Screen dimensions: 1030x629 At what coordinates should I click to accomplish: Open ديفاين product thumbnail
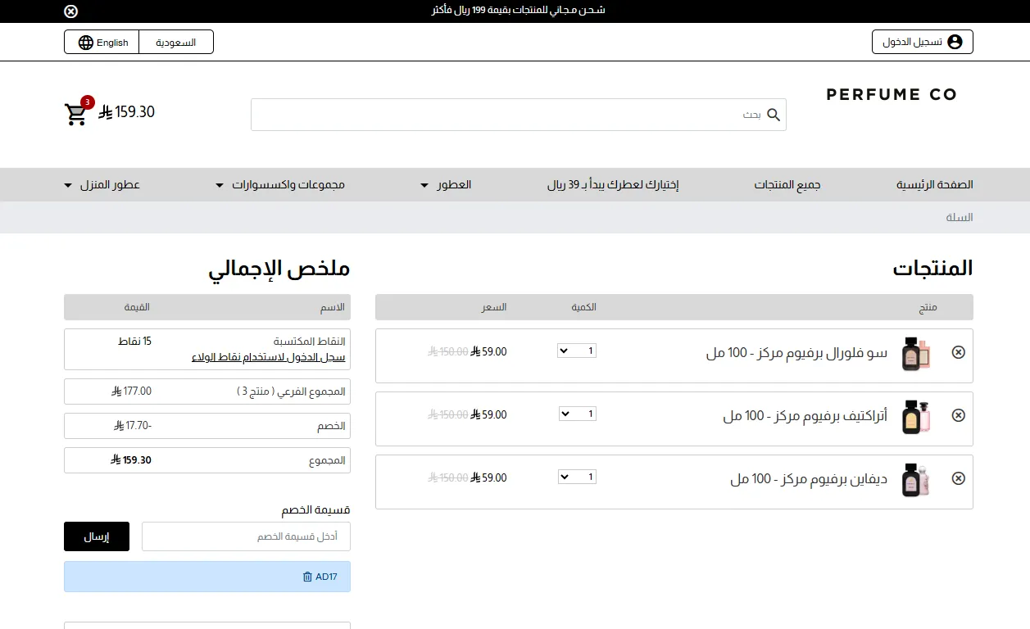click(916, 480)
